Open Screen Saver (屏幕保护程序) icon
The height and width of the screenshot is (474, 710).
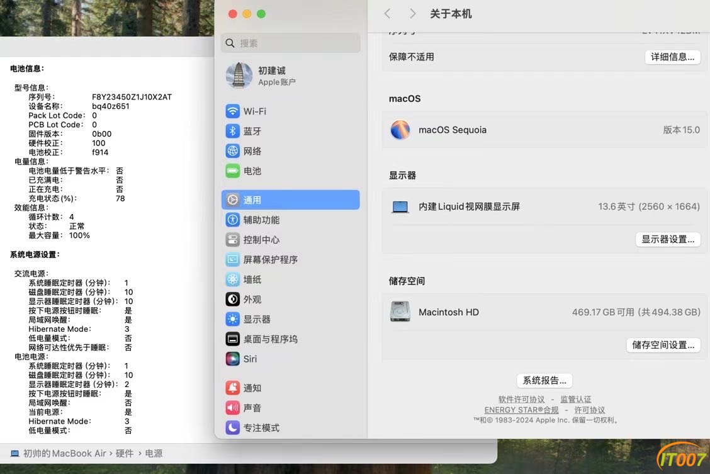(x=232, y=260)
